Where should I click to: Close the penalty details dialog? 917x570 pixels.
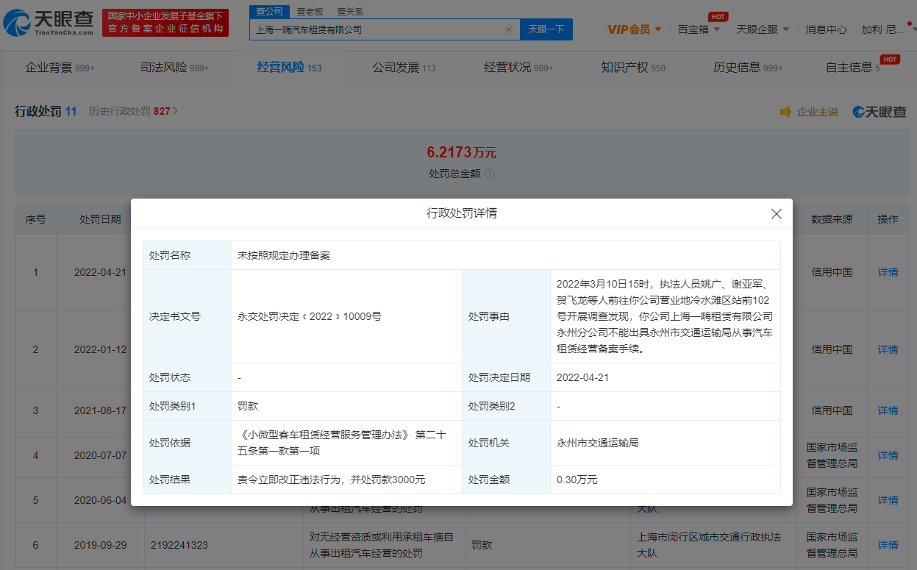coord(776,214)
